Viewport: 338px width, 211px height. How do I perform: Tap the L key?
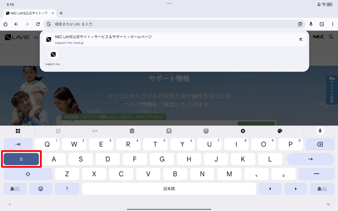(270, 159)
